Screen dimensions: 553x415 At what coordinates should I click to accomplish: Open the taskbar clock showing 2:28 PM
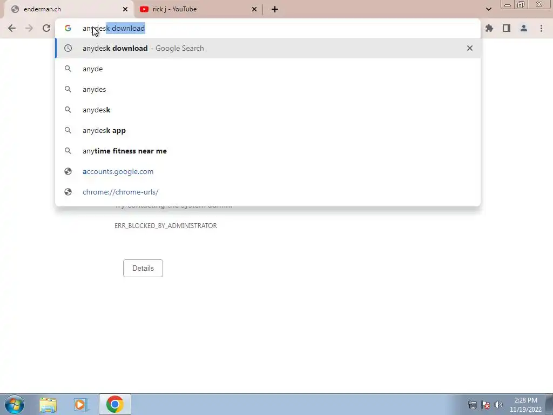(525, 405)
